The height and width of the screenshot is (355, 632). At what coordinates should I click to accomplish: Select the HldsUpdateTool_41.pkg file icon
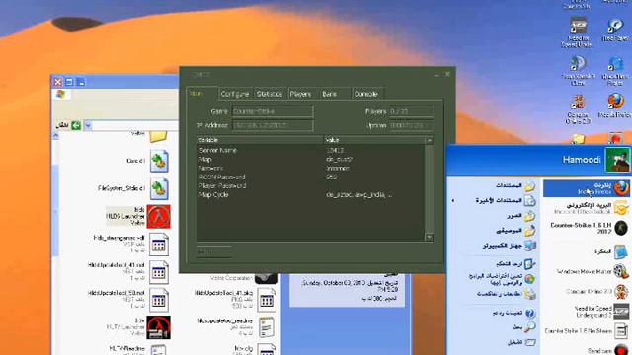tap(267, 300)
